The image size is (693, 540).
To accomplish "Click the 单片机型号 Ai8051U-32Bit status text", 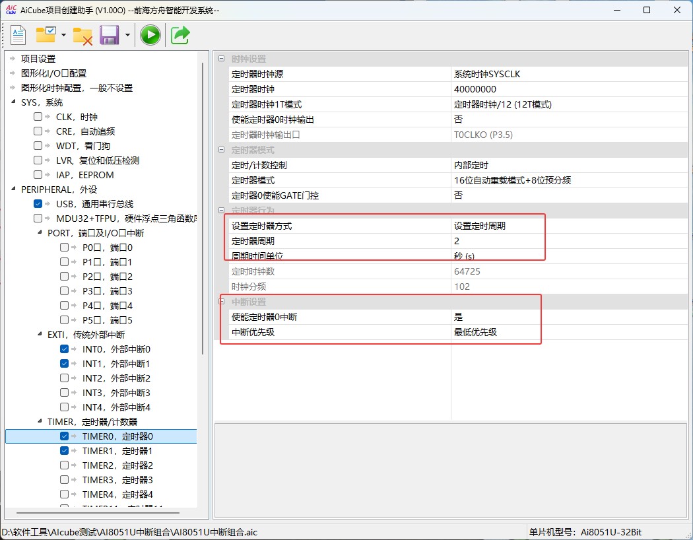I will (x=585, y=532).
